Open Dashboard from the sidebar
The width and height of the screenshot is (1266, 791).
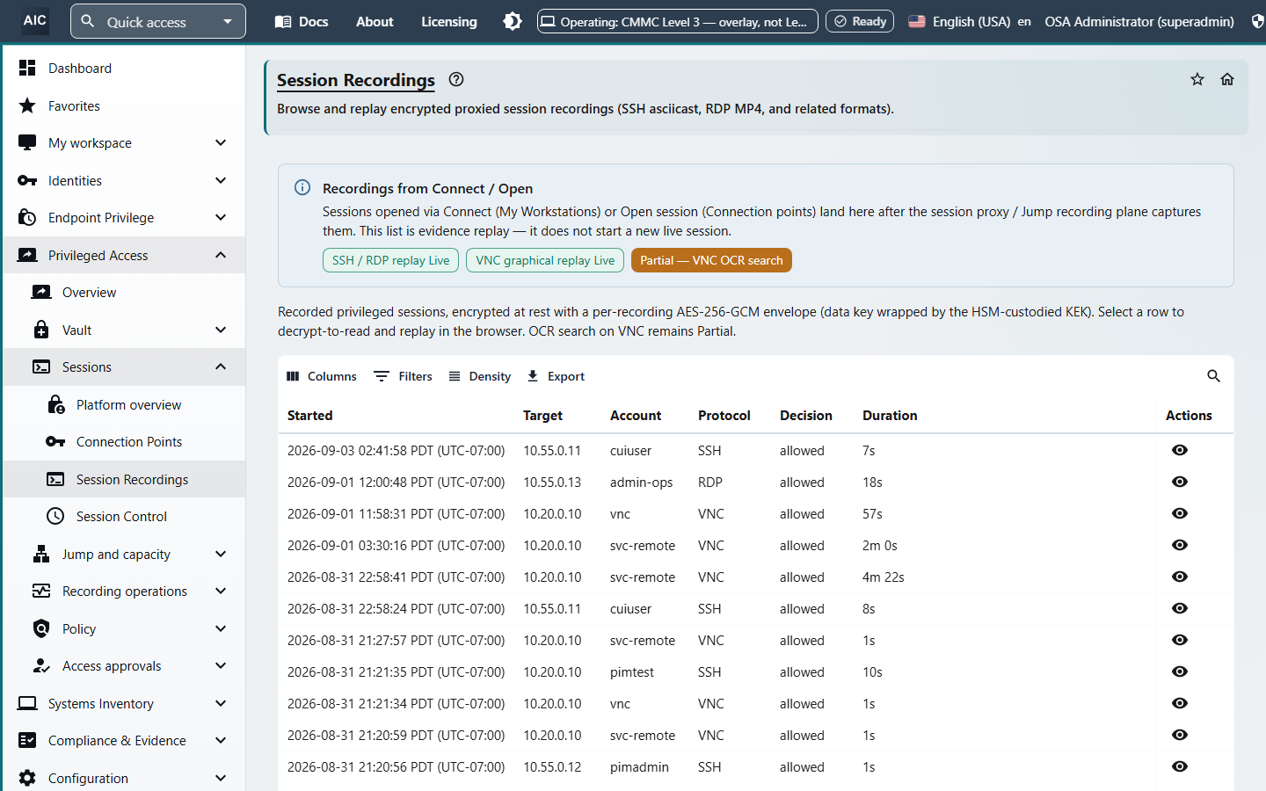coord(124,68)
